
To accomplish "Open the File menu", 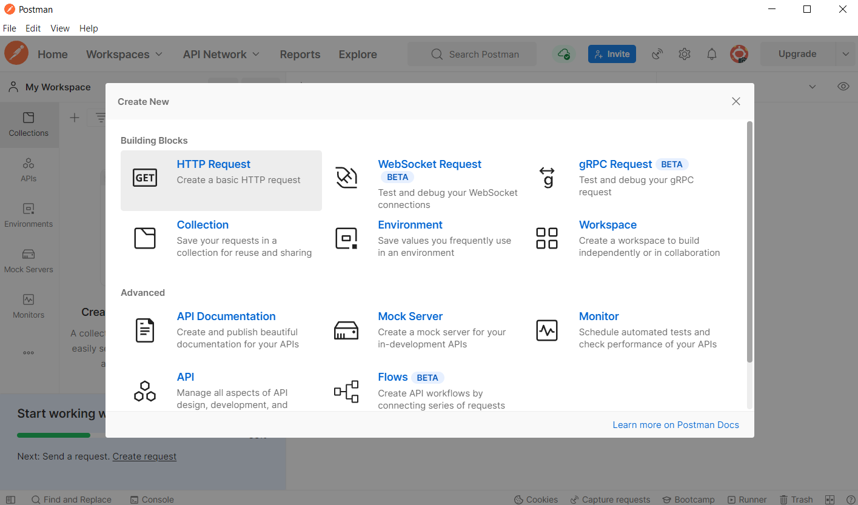I will point(10,28).
